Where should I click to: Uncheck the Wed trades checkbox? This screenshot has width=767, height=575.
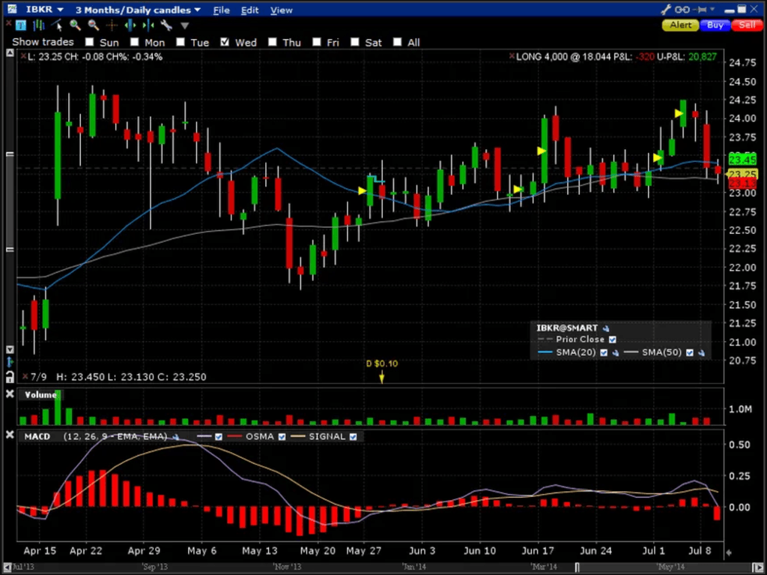coord(225,42)
